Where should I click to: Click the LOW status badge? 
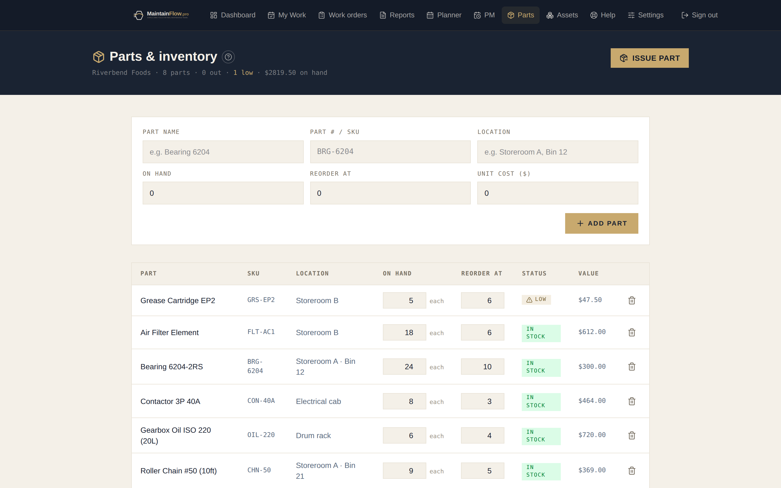click(x=536, y=300)
